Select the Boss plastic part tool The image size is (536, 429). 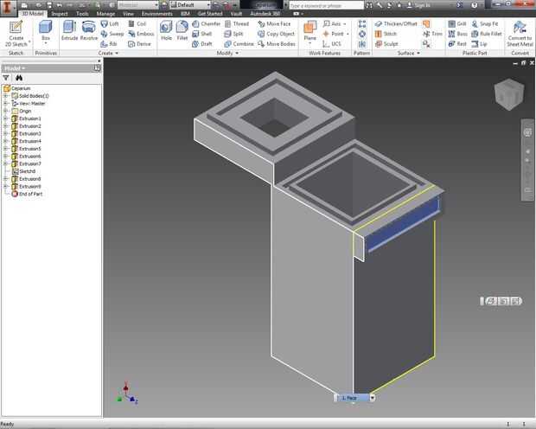pyautogui.click(x=457, y=34)
